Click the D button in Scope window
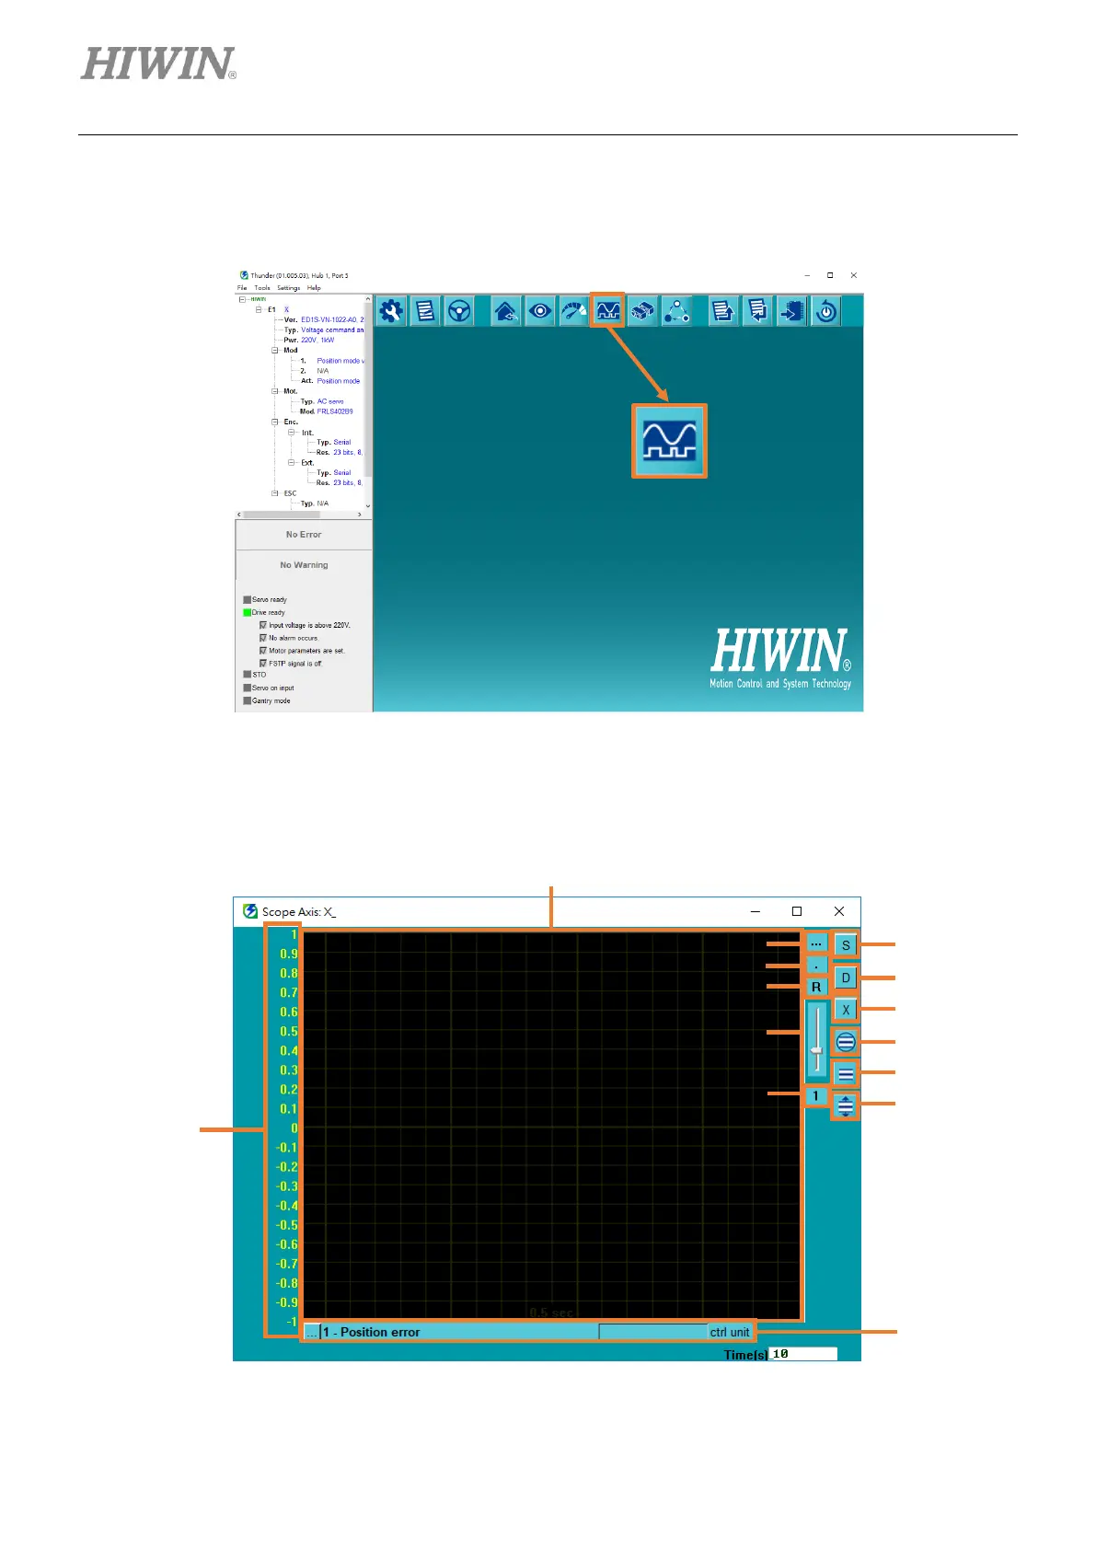The width and height of the screenshot is (1096, 1550). [846, 977]
